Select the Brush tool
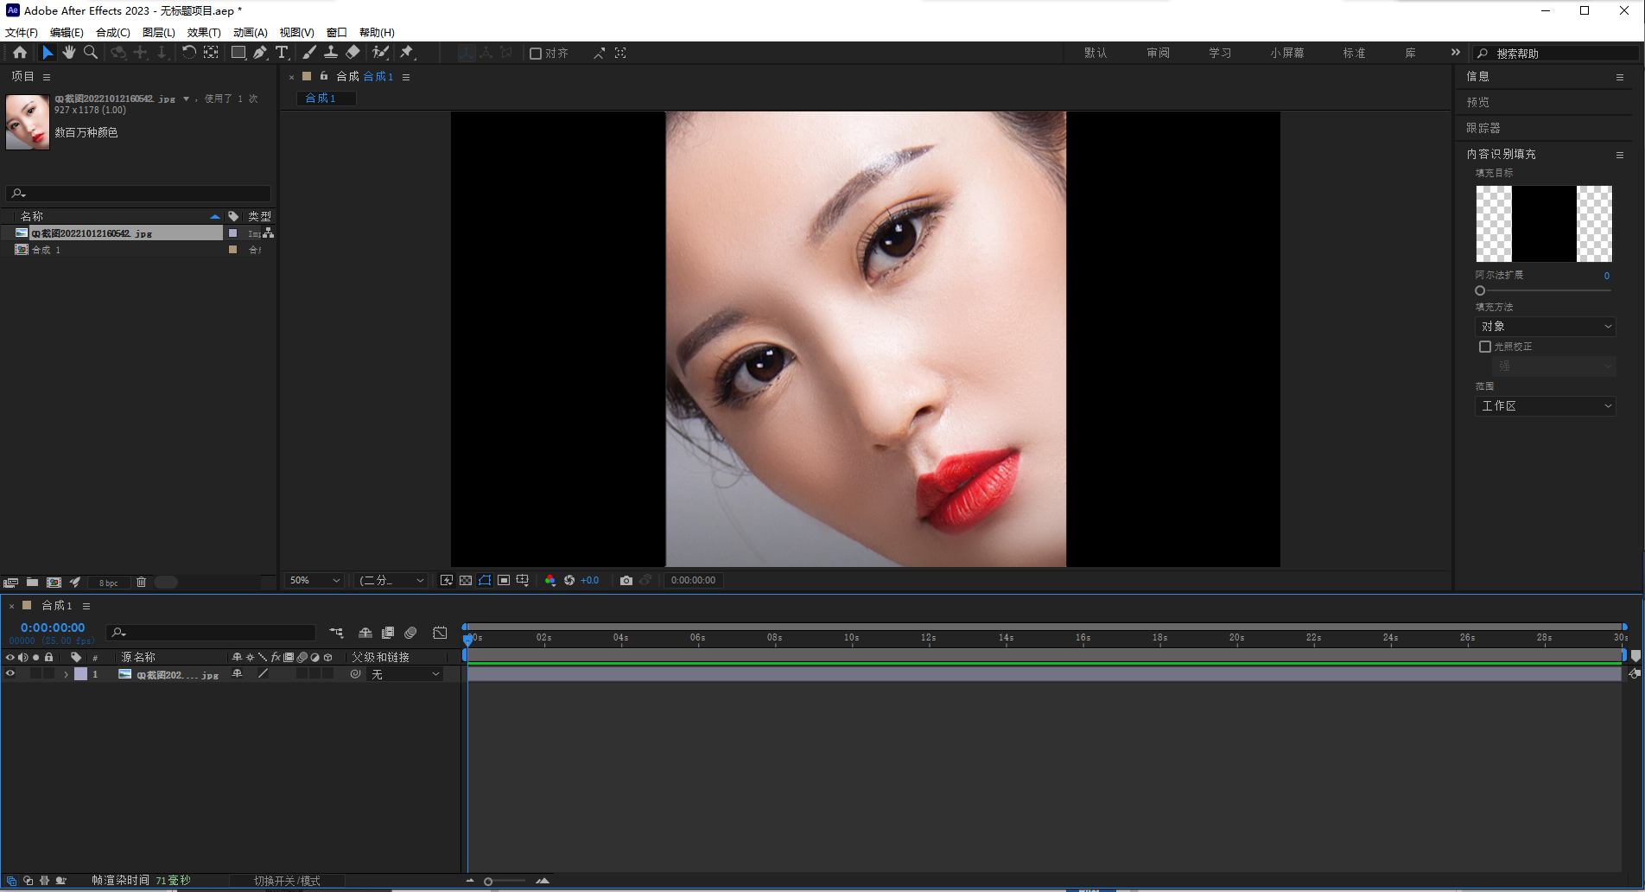Image resolution: width=1645 pixels, height=892 pixels. pos(308,53)
